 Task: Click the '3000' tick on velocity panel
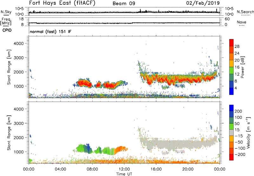tap(19, 123)
